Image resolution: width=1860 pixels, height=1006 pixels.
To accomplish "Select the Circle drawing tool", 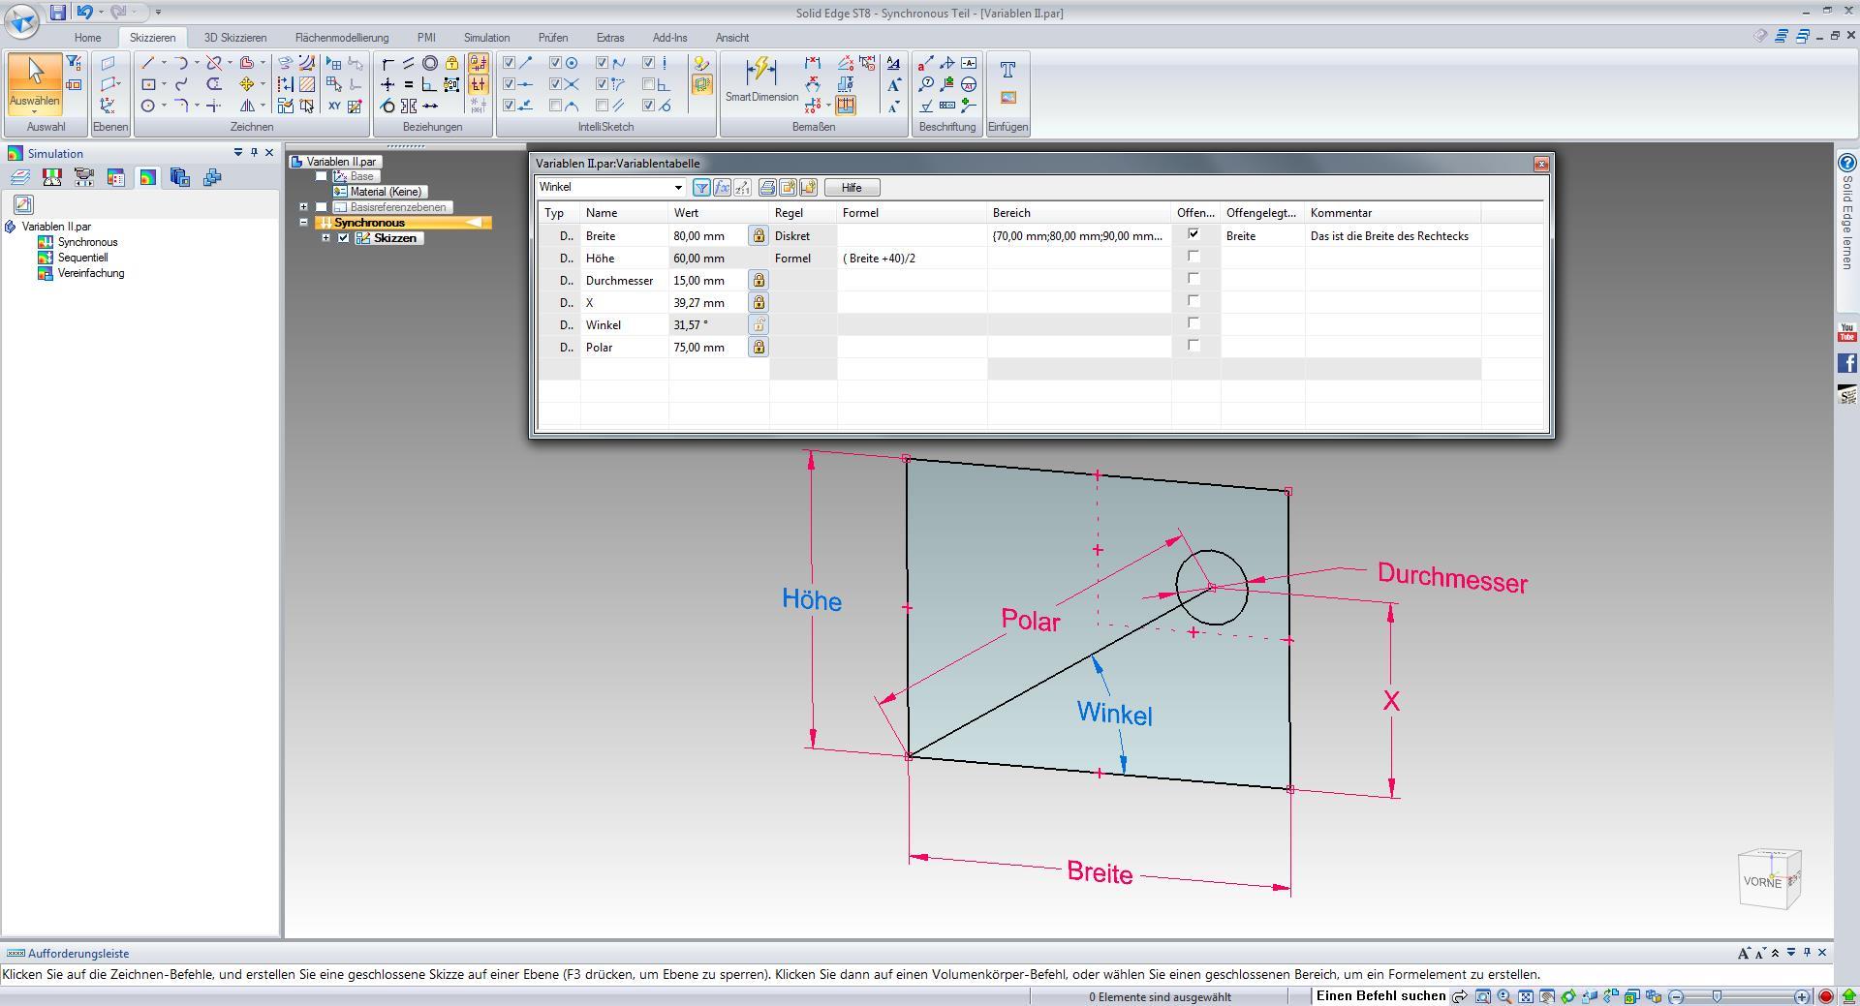I will click(x=148, y=106).
